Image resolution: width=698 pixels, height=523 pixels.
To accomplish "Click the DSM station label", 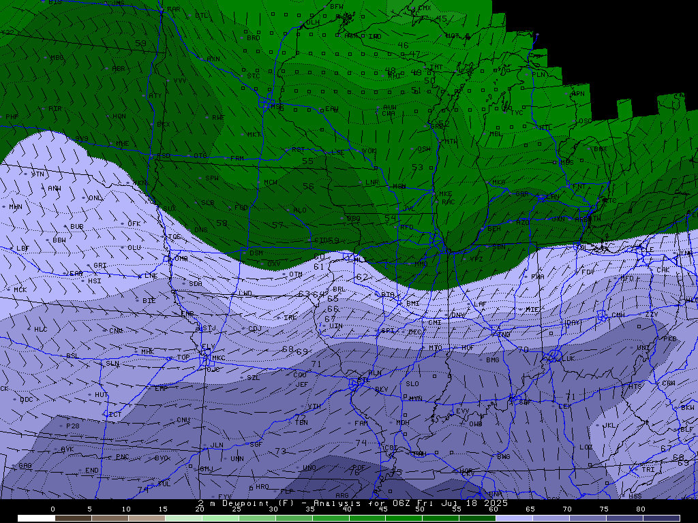I will coord(256,253).
